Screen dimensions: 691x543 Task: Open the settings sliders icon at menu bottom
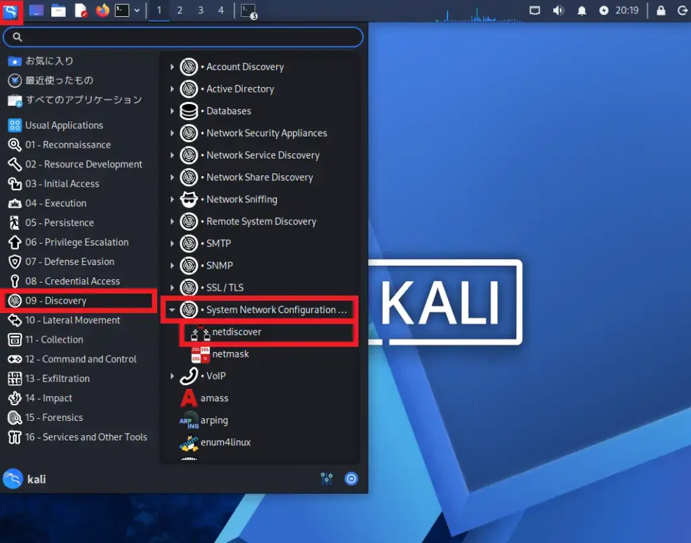click(327, 478)
